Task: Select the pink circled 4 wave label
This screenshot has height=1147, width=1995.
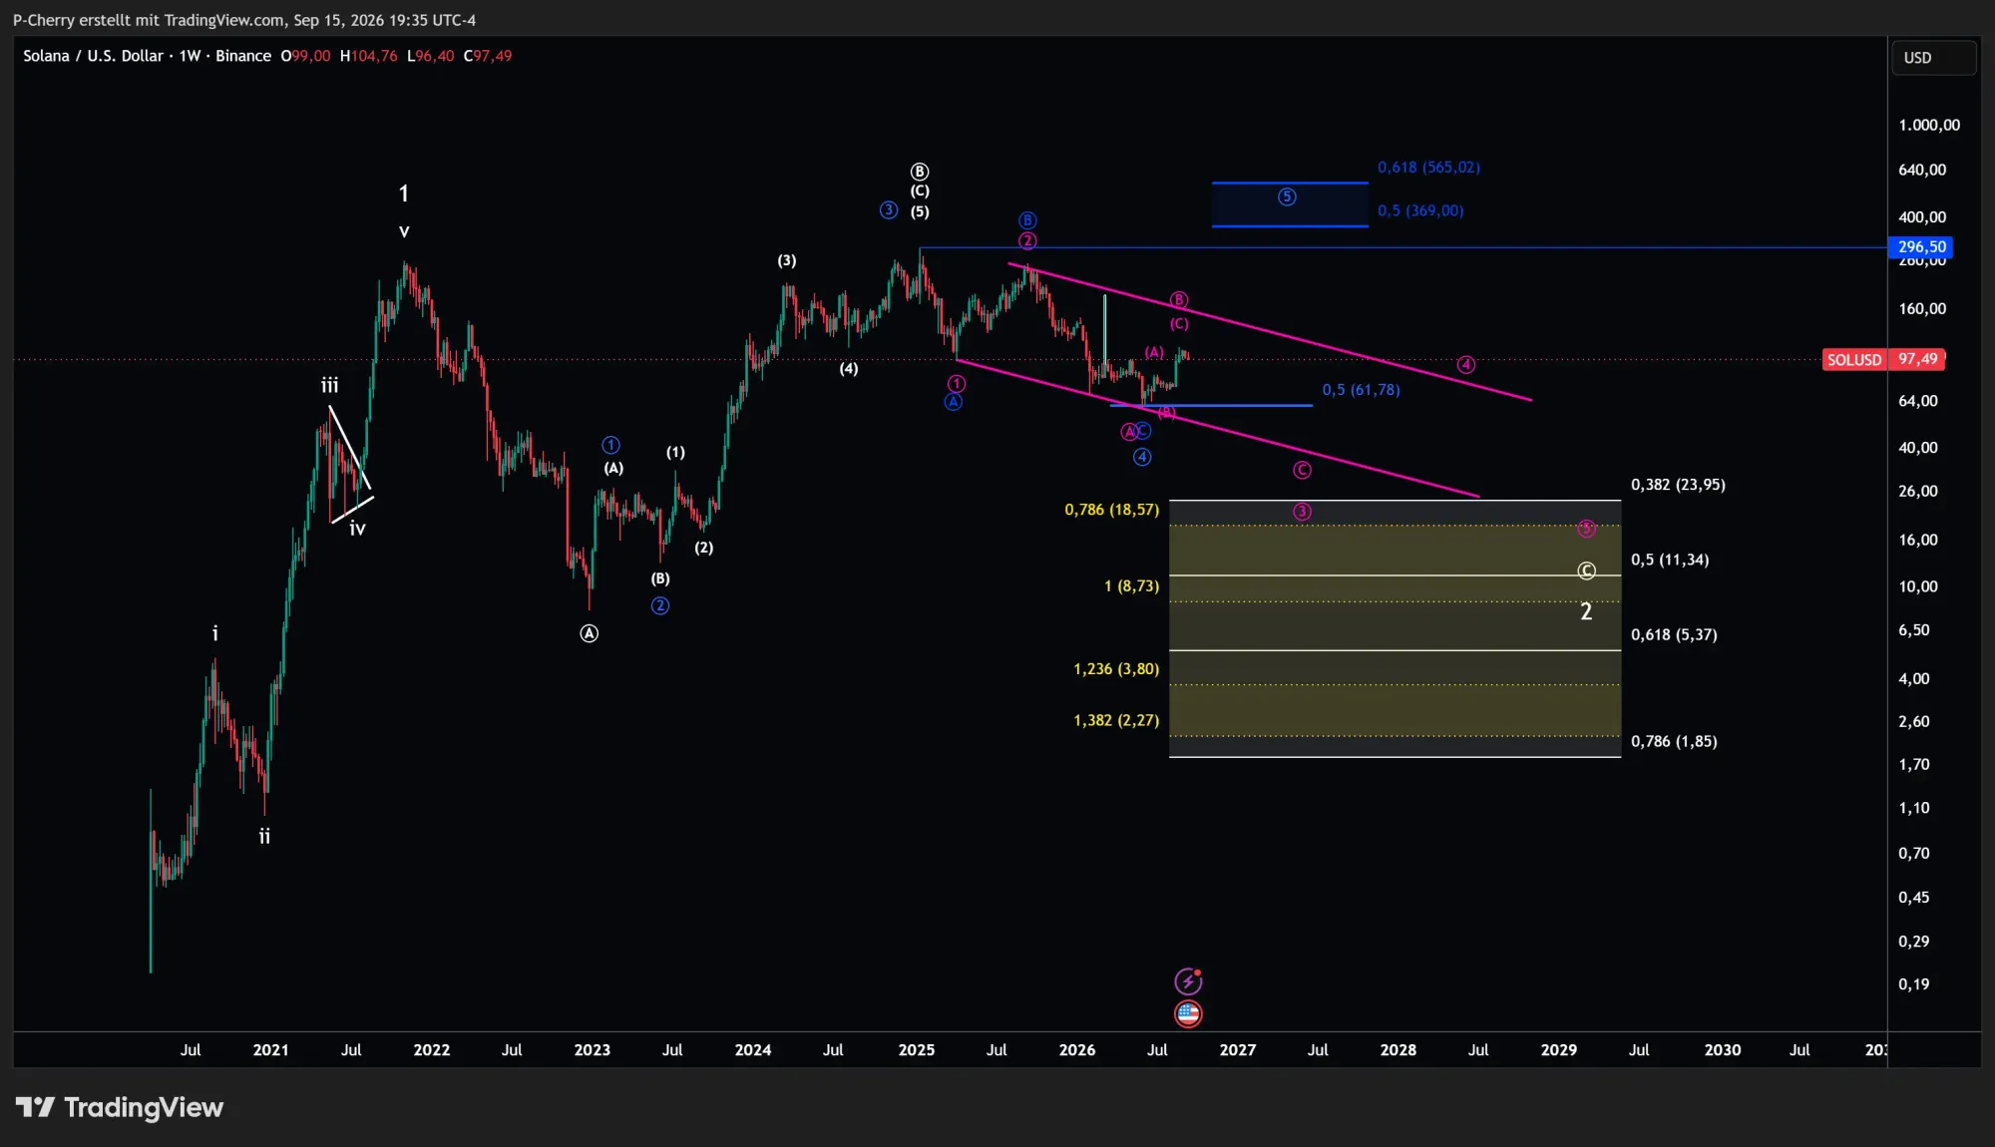Action: tap(1465, 365)
